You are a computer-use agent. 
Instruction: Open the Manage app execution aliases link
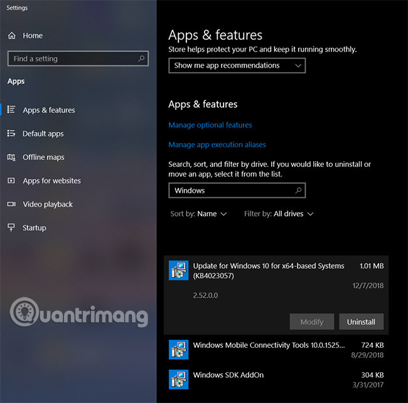(x=217, y=145)
